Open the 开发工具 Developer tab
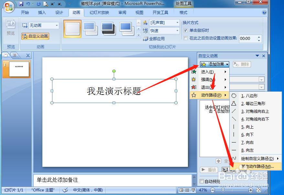The height and width of the screenshot is (195, 284). coord(160,12)
